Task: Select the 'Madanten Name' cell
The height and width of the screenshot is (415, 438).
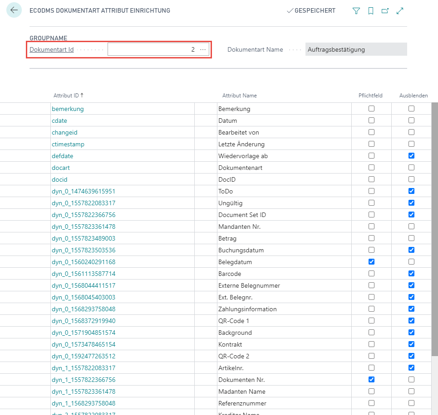Action: (x=284, y=391)
